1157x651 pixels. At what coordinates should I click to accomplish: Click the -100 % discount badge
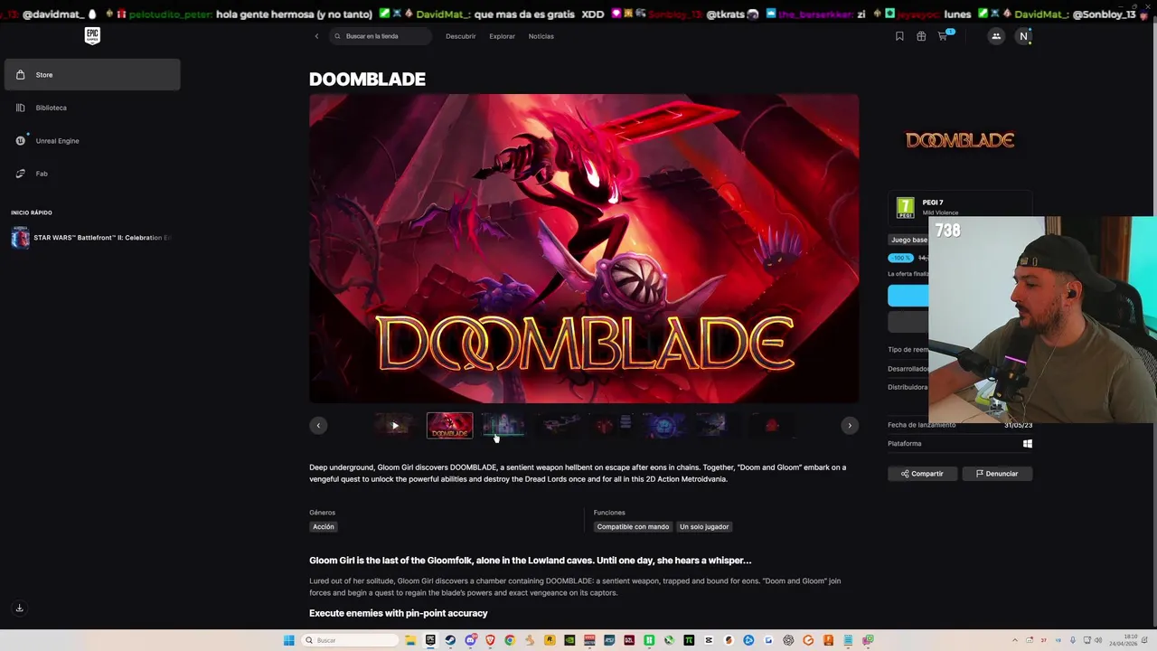click(x=901, y=258)
